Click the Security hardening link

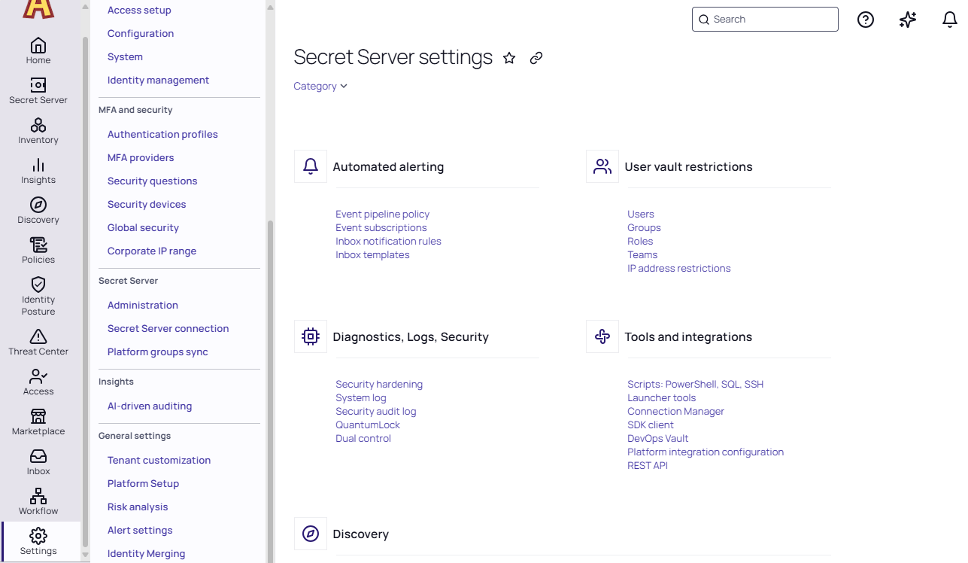click(x=379, y=385)
